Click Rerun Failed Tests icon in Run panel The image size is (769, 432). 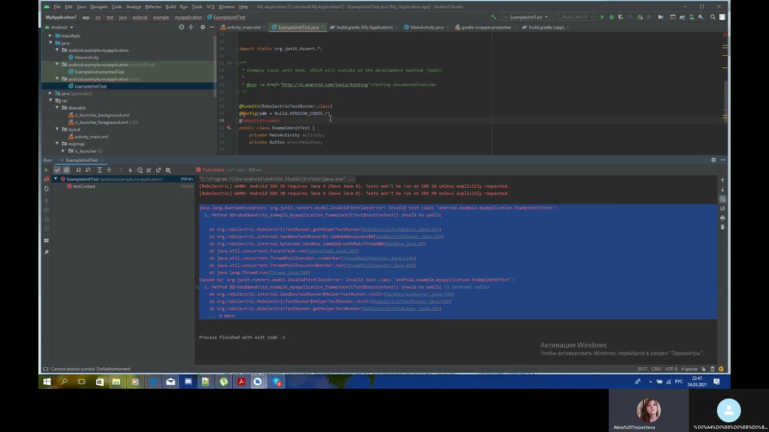46,179
